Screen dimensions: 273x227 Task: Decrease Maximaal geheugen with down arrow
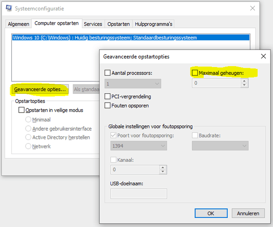coord(244,85)
